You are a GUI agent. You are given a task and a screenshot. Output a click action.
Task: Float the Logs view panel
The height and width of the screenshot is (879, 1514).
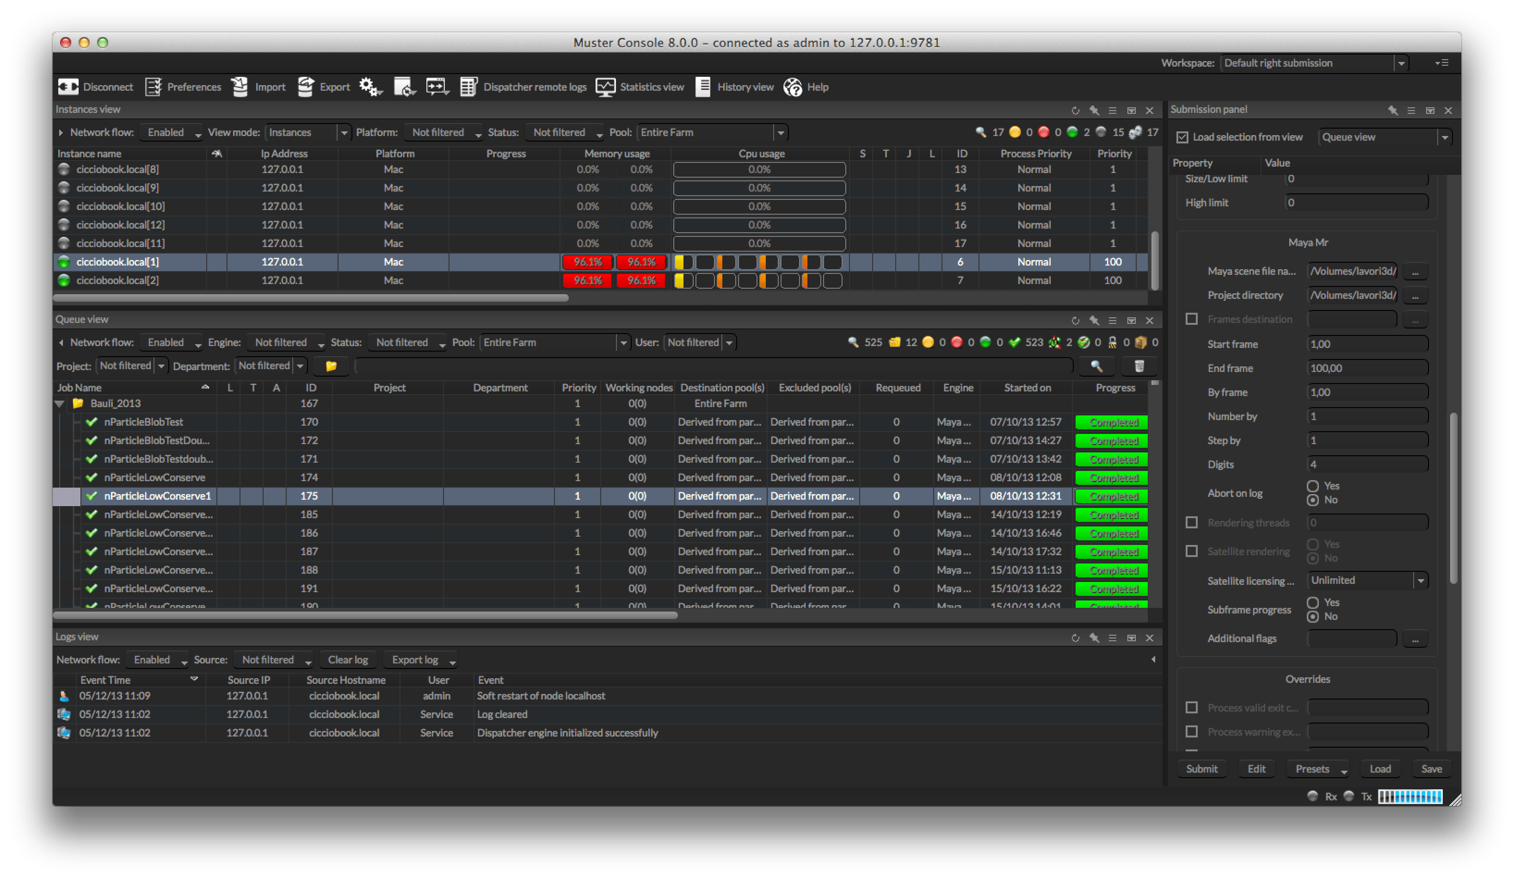tap(1131, 638)
